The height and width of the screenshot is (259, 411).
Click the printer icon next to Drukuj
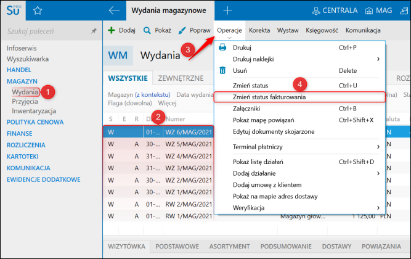[222, 47]
